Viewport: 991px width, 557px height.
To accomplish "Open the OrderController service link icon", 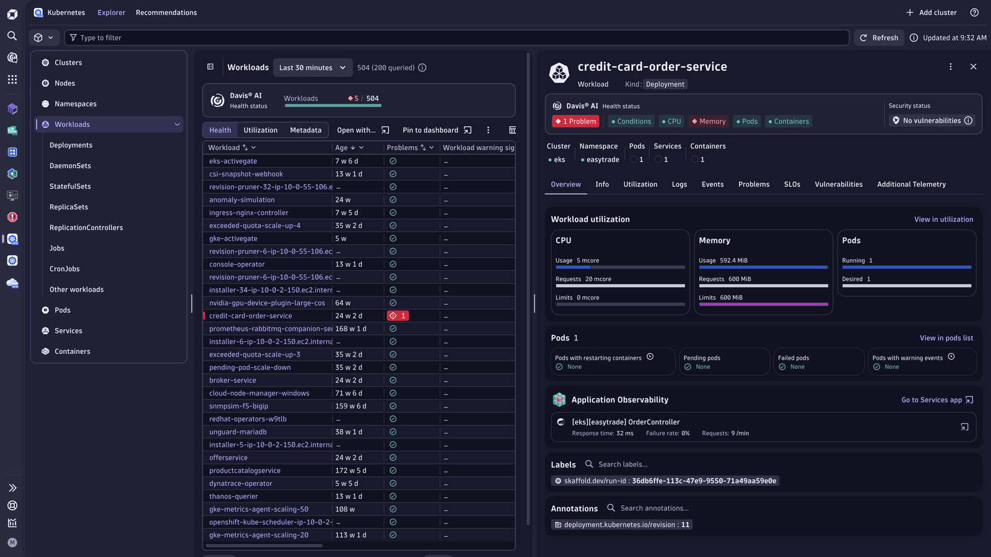I will (964, 427).
